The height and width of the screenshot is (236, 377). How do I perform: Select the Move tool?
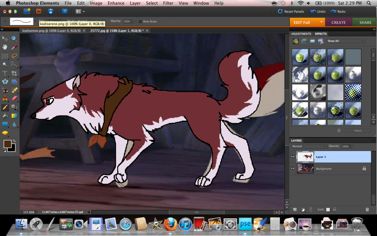click(x=5, y=39)
